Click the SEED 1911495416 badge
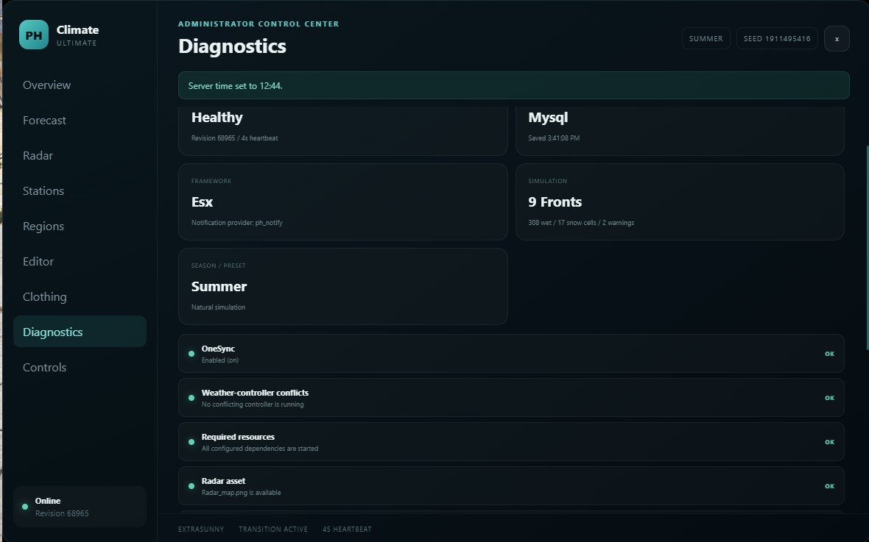The image size is (869, 542). [x=776, y=39]
